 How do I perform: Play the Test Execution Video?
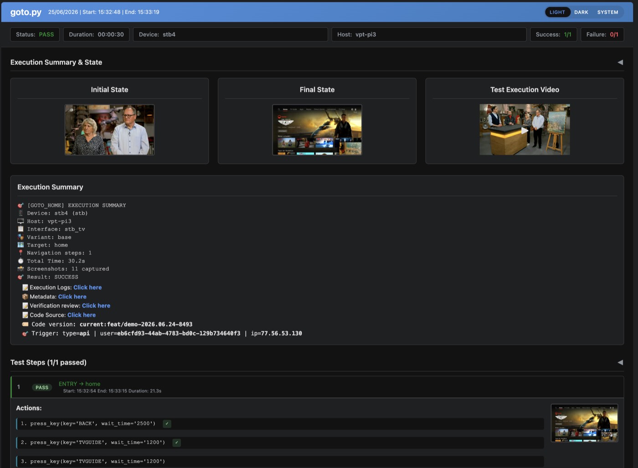tap(525, 130)
